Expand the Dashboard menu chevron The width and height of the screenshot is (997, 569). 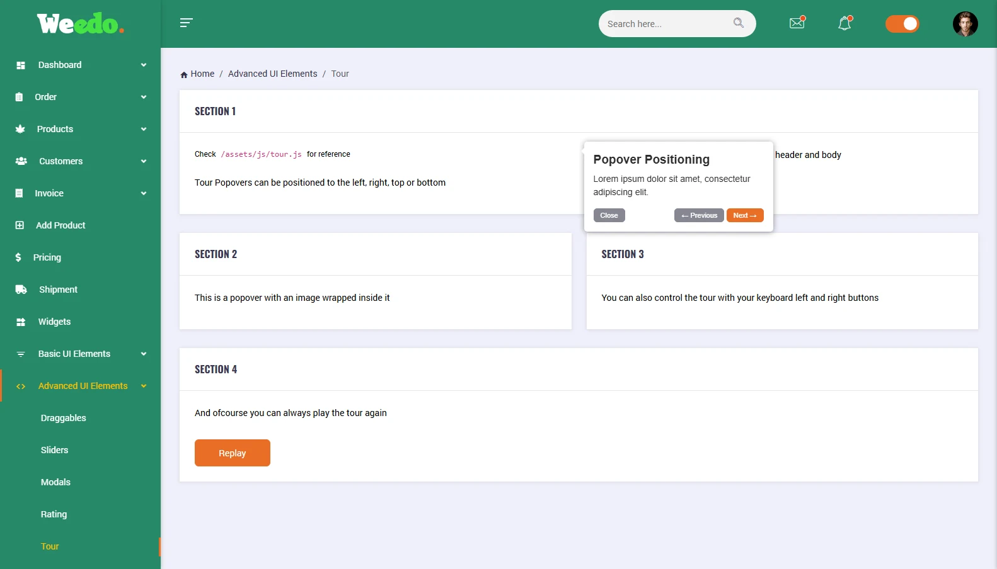tap(144, 65)
